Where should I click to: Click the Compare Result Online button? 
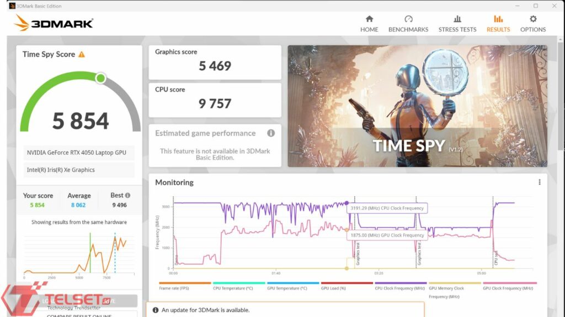click(77, 315)
